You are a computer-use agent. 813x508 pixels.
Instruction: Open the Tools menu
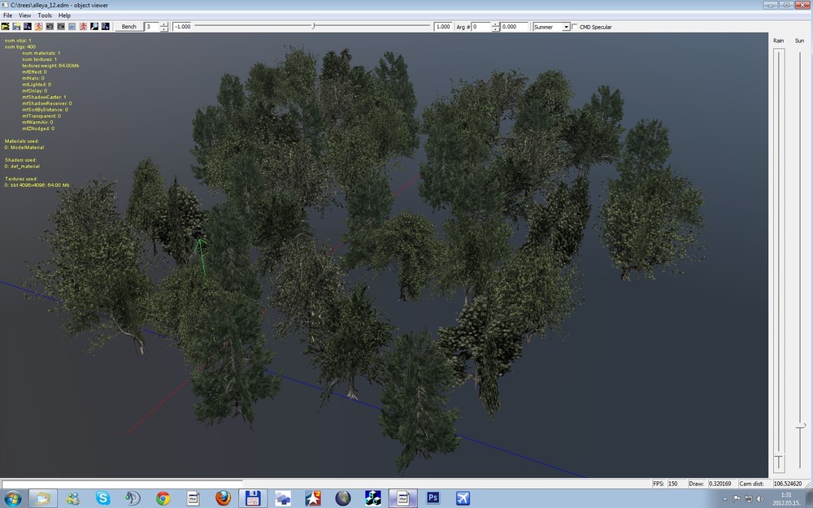[45, 15]
